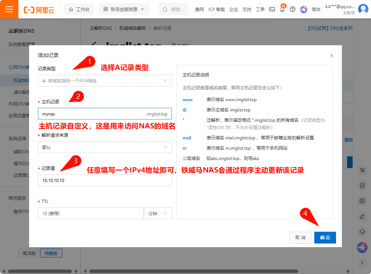Go back using the arrow beside domain name
The height and width of the screenshot is (274, 371).
[x=94, y=44]
